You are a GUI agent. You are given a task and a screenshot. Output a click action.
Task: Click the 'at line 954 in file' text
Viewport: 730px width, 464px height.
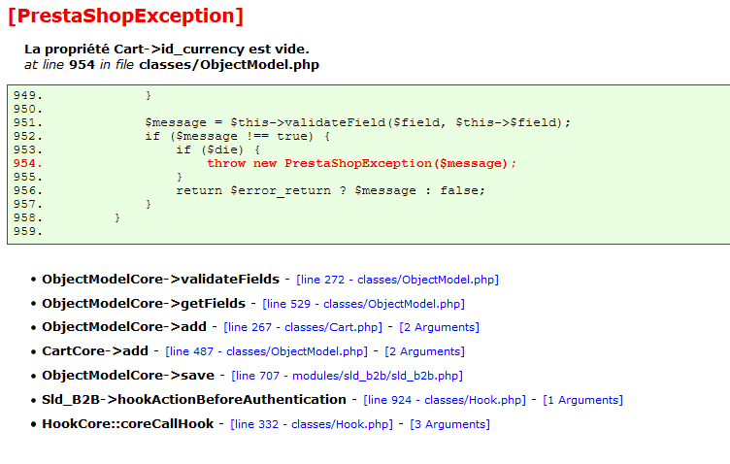[x=80, y=64]
